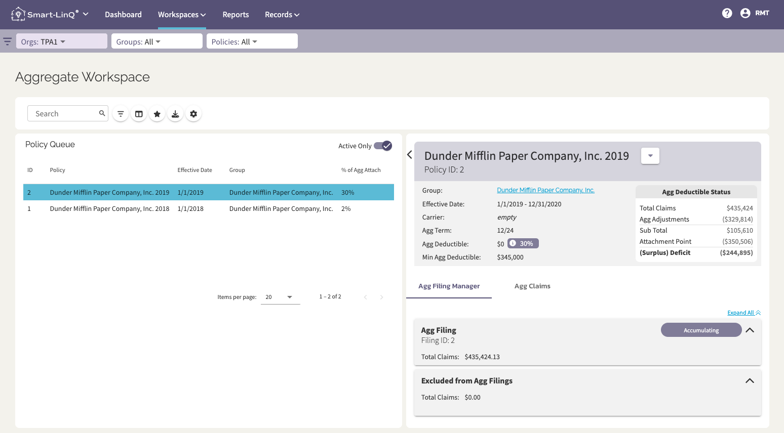Sort by the ID column header
784x433 pixels.
point(30,170)
